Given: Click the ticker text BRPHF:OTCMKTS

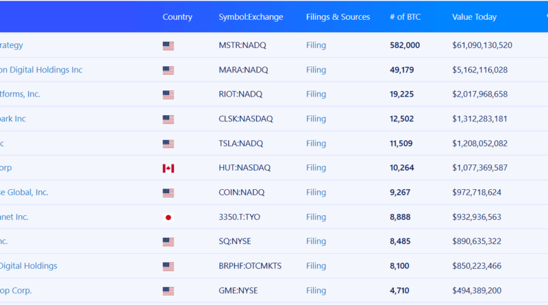Looking at the screenshot, I should pos(250,266).
